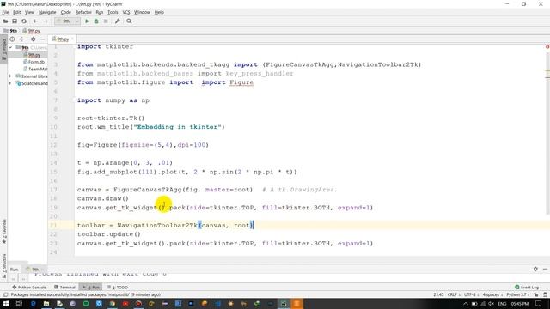The image size is (550, 309).
Task: Click the Collapse All icon in Project panel
Action: pyautogui.click(x=21, y=39)
